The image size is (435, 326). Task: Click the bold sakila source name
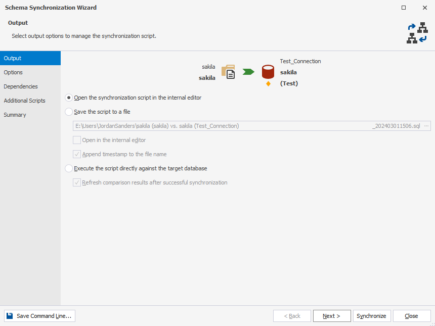click(x=207, y=78)
